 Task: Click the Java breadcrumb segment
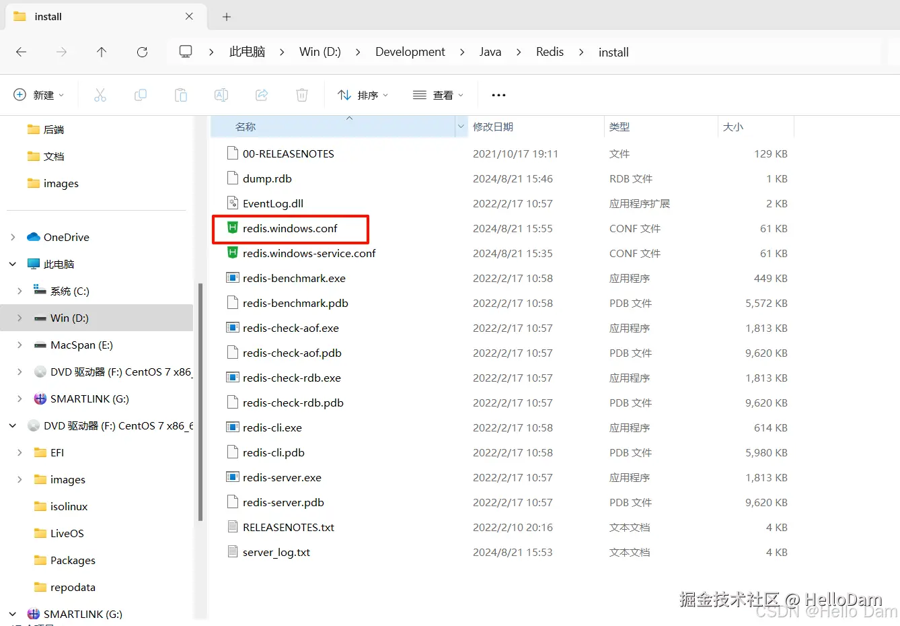pos(490,52)
